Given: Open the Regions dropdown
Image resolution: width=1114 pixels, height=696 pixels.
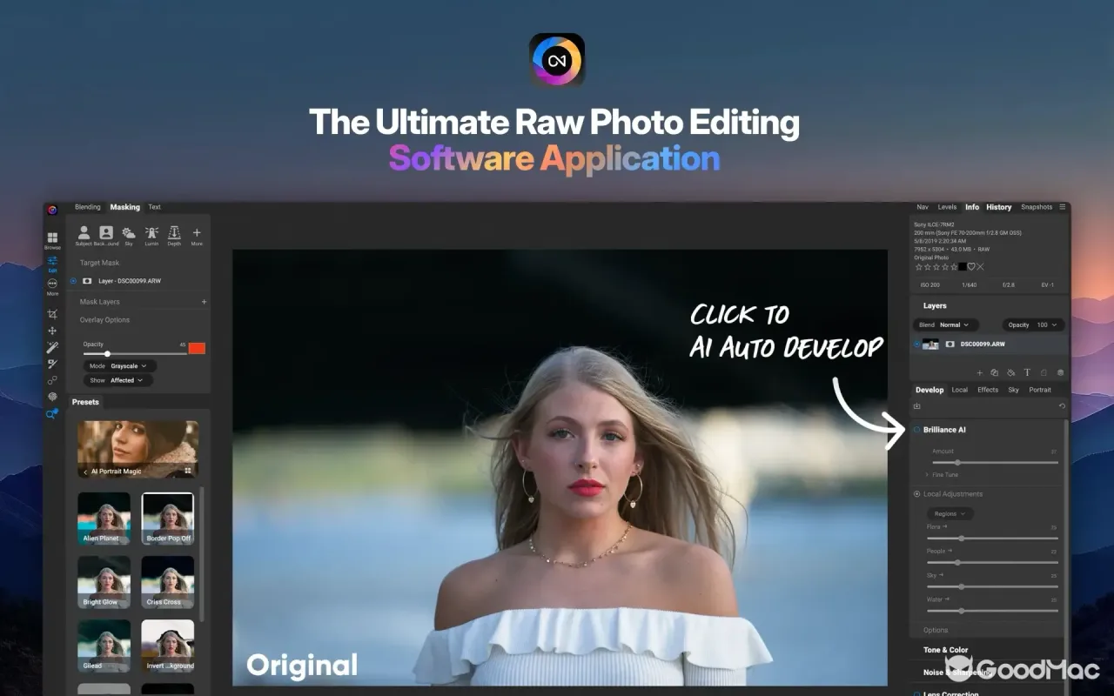Looking at the screenshot, I should click(x=950, y=514).
